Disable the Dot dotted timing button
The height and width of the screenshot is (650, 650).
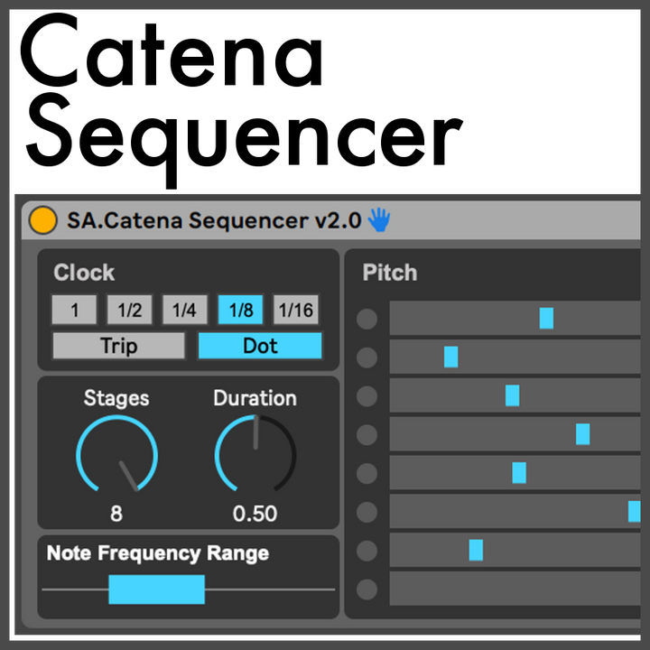tap(260, 346)
